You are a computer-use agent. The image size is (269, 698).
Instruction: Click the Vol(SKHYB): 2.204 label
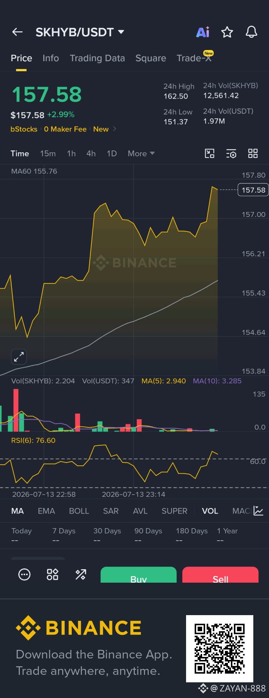click(43, 381)
